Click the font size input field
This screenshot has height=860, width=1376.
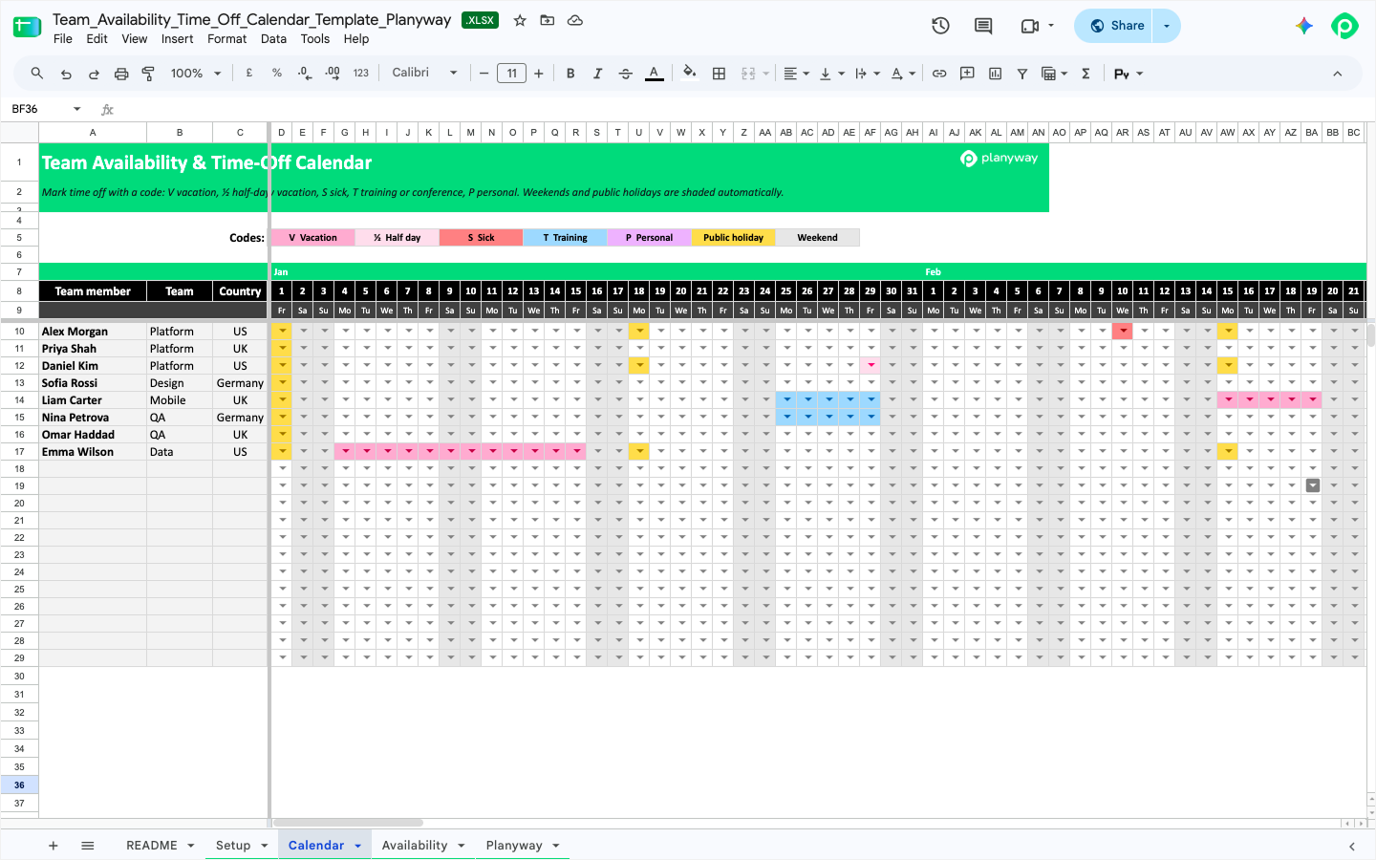tap(512, 74)
